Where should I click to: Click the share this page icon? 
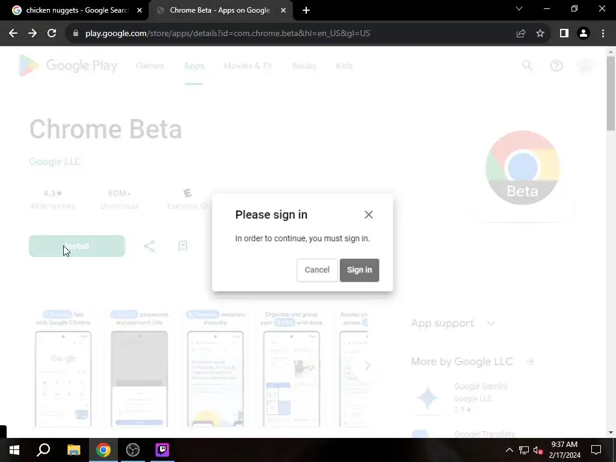tap(521, 34)
